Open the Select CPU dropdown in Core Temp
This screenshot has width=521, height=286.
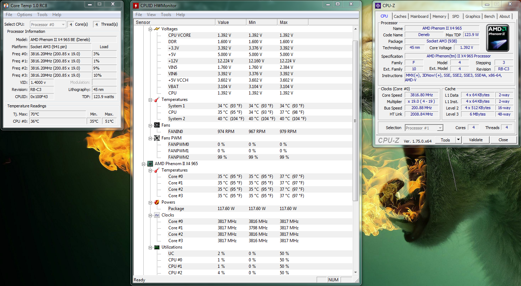point(48,25)
